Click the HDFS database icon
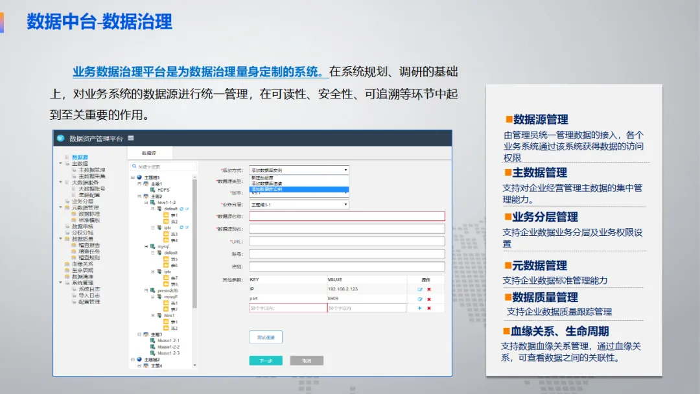Viewport: 700px width, 394px height. tap(153, 190)
